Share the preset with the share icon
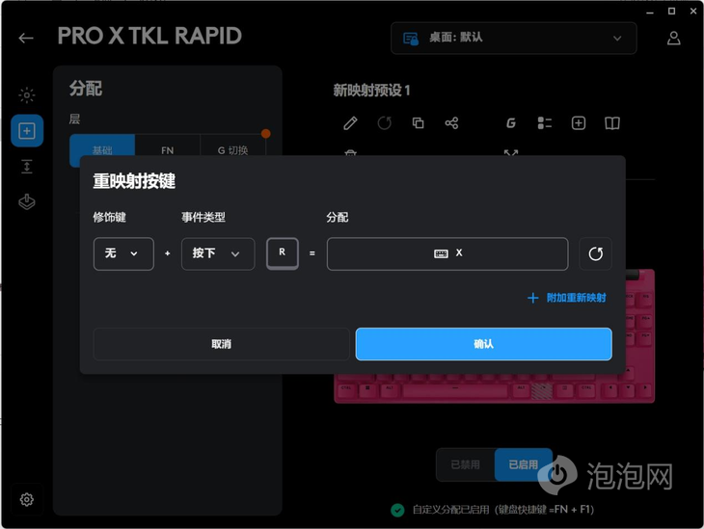Viewport: 704px width, 529px height. [x=451, y=123]
